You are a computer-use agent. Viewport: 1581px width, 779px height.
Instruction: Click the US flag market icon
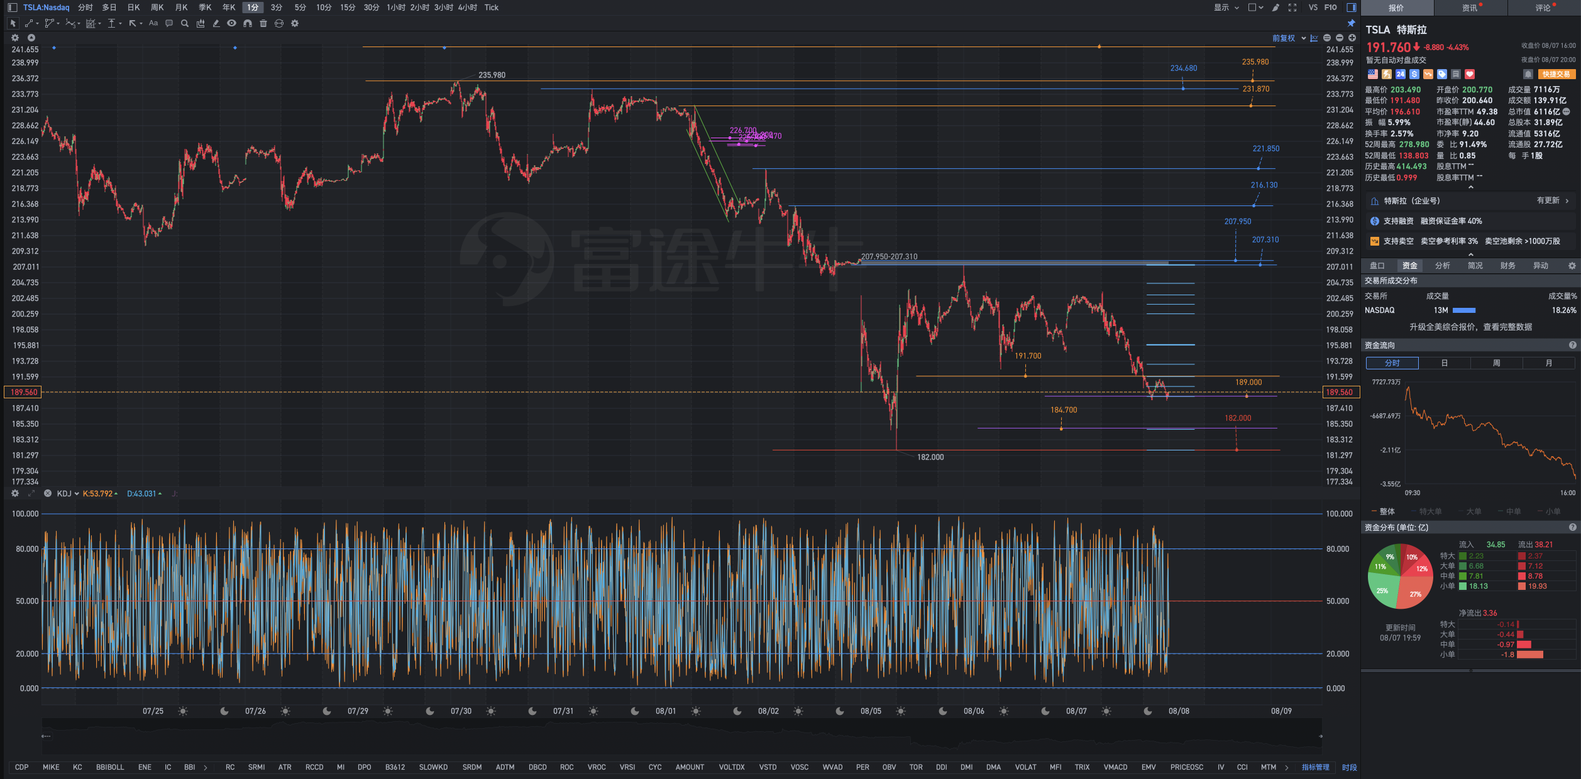coord(1373,74)
